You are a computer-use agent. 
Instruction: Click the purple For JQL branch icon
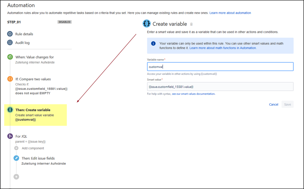click(x=10, y=136)
